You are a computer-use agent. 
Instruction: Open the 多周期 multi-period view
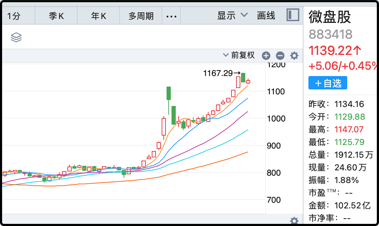pos(141,16)
